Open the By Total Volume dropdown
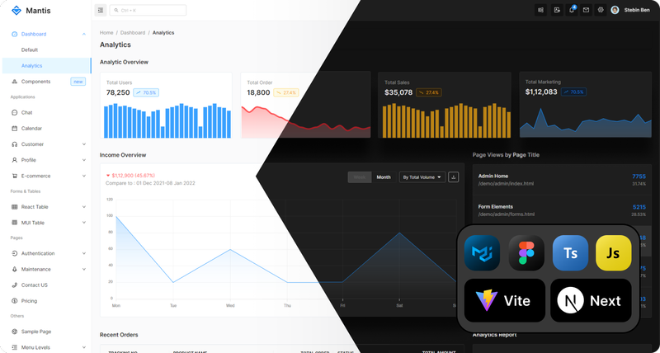660x353 pixels. pos(422,177)
